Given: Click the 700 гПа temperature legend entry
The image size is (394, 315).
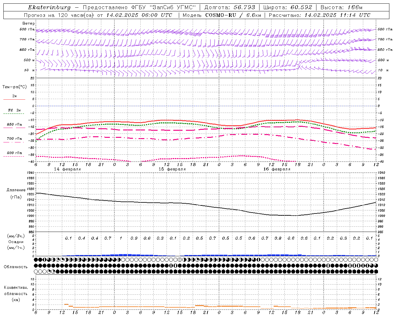Looking at the screenshot, I should [14, 139].
